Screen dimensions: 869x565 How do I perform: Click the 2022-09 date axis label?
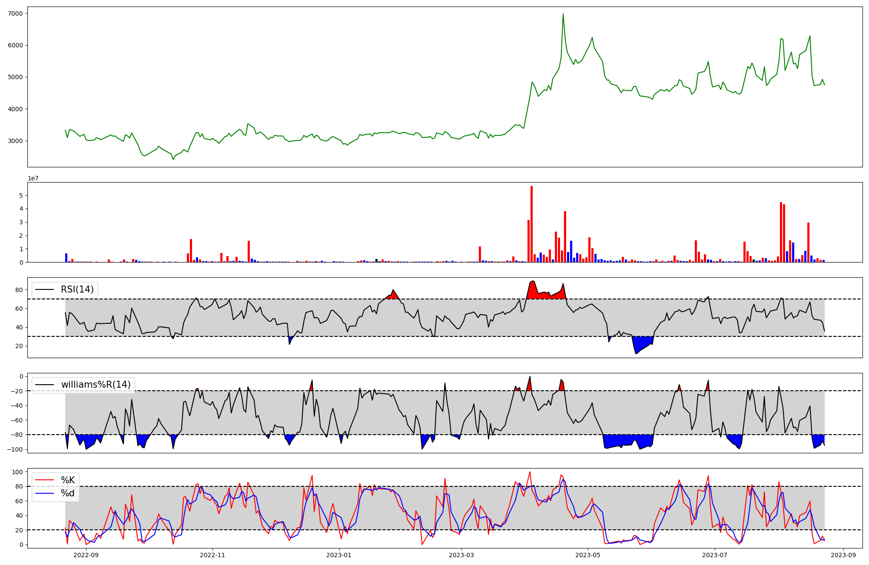tap(86, 555)
